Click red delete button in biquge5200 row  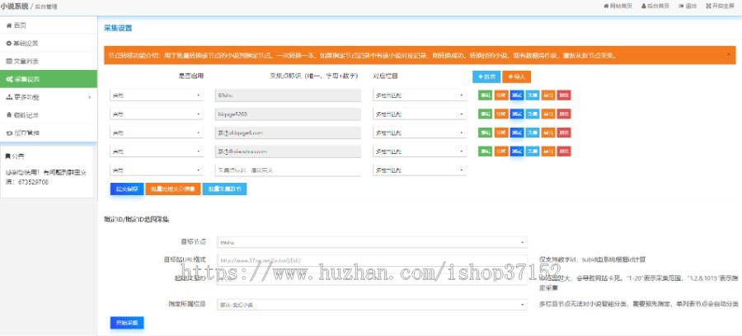point(564,114)
